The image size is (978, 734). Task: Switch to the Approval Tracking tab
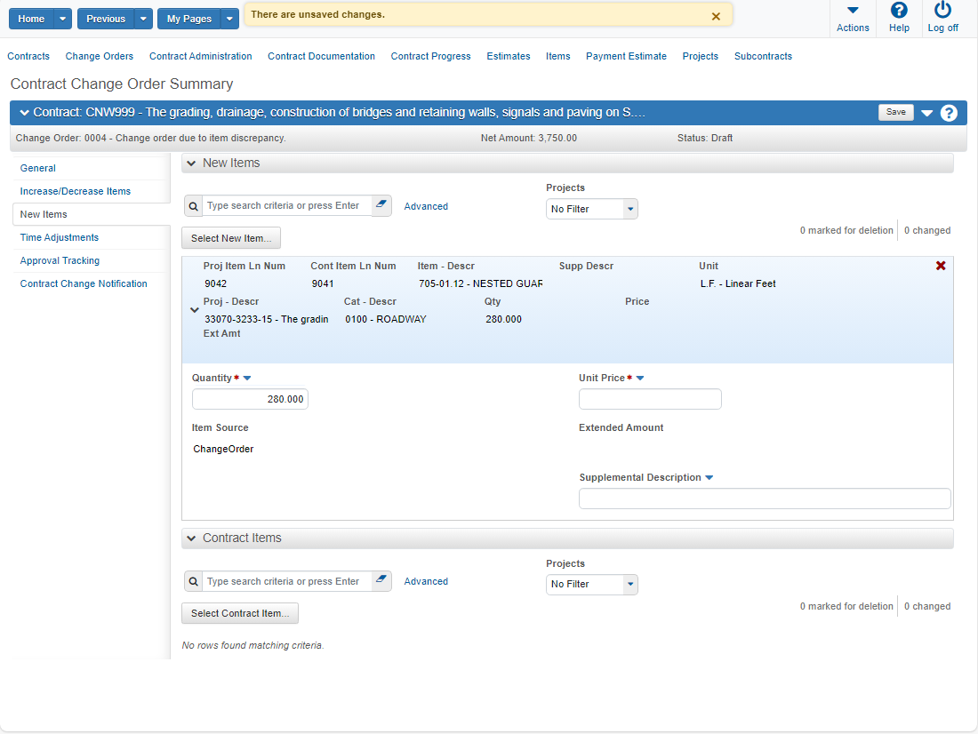[60, 260]
